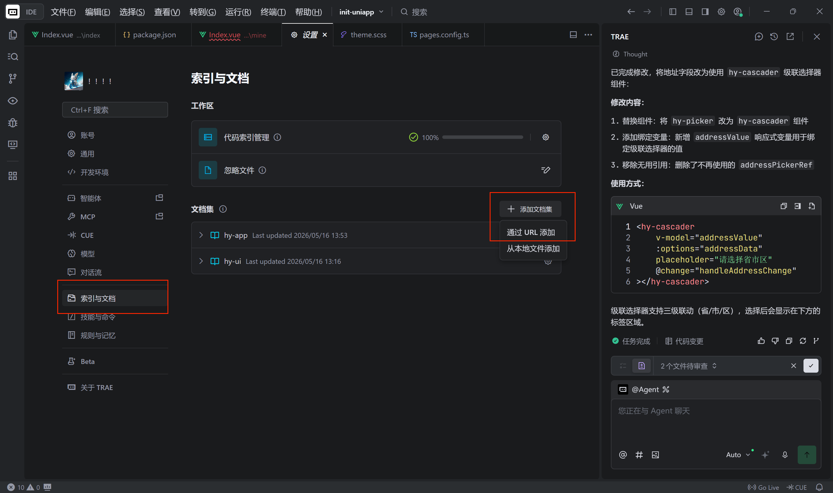Attach an image in chat input
Viewport: 833px width, 493px height.
coord(655,455)
